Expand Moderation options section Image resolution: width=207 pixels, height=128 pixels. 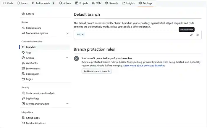point(67,33)
